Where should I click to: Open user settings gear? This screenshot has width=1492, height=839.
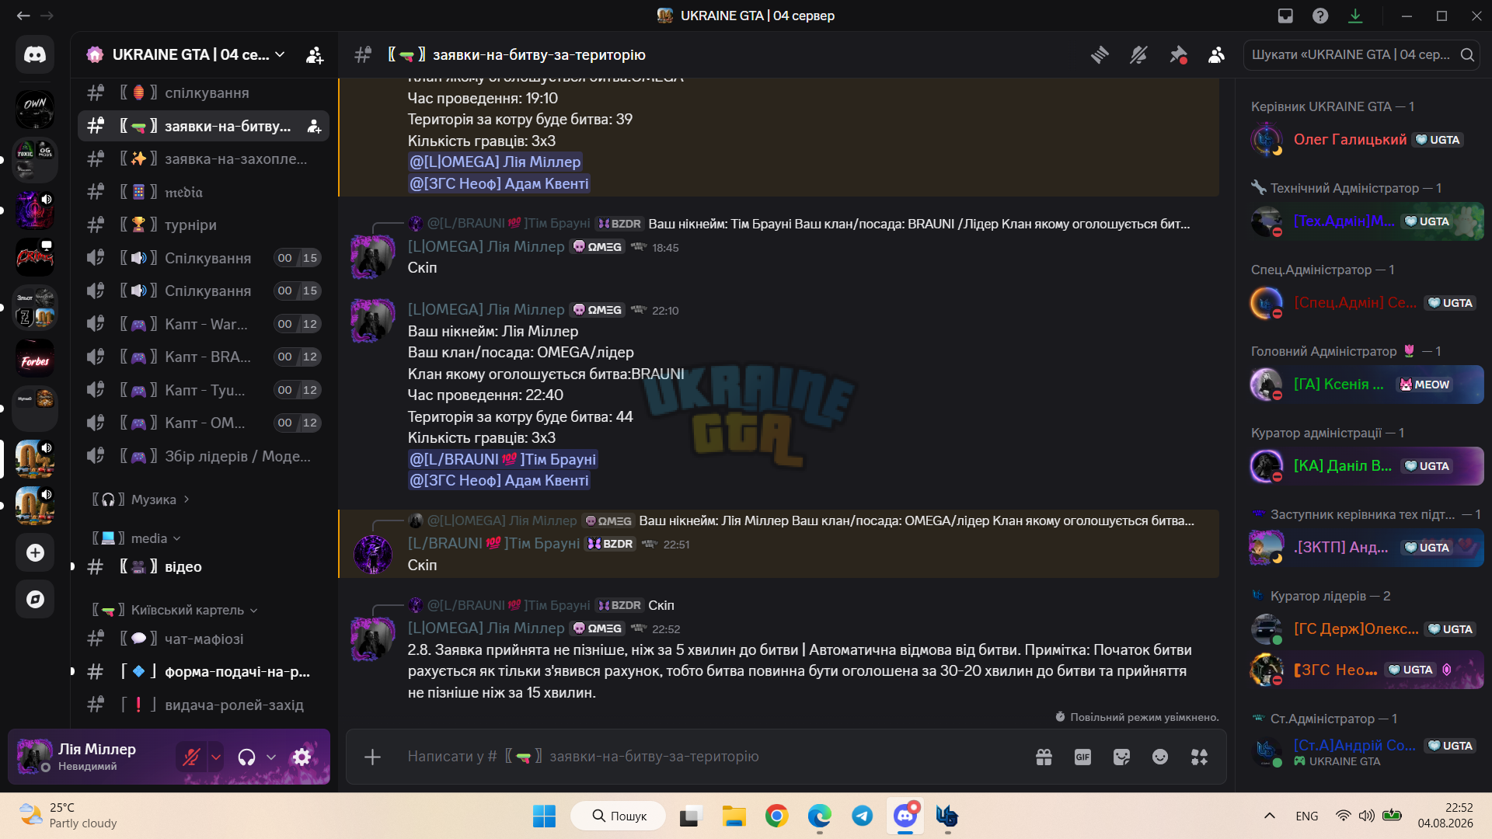coord(302,757)
